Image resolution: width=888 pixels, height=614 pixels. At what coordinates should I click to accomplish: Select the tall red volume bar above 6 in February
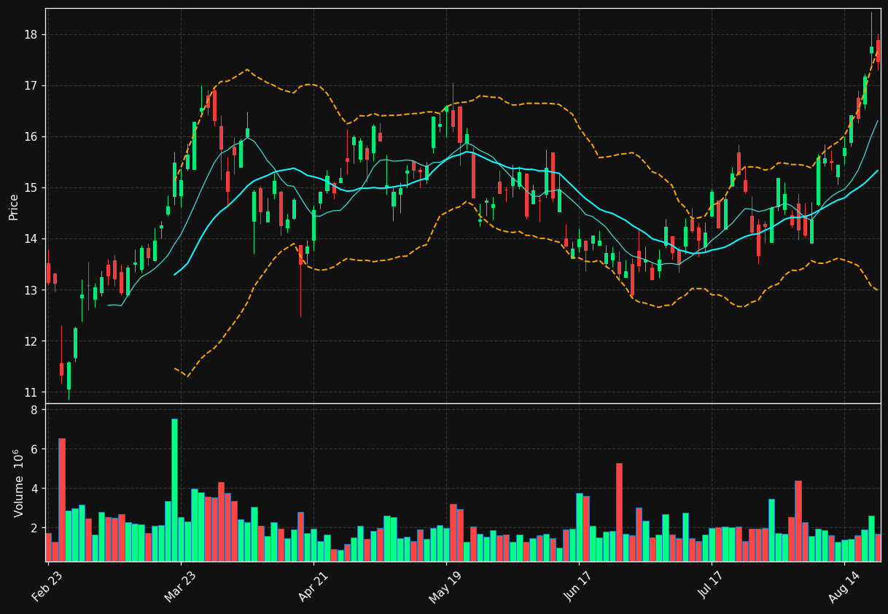pos(62,500)
